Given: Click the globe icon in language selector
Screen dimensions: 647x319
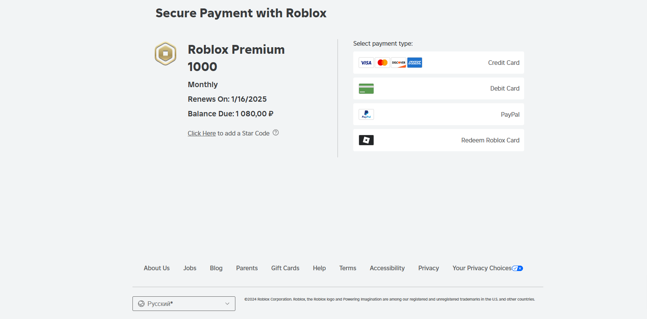Looking at the screenshot, I should click(x=141, y=304).
